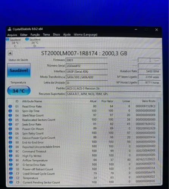Select the Load/Unload Cycle Count attribute name
169x189 pixels.
39,174
